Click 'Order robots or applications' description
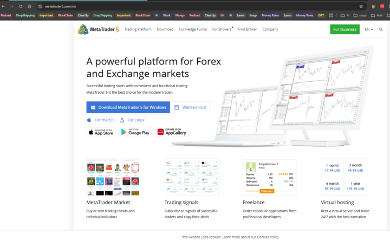The image size is (390, 240). (270, 214)
